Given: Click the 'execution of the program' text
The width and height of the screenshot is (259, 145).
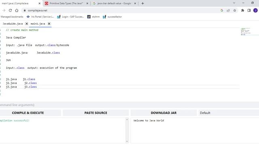Looking at the screenshot, I should [x=58, y=68].
